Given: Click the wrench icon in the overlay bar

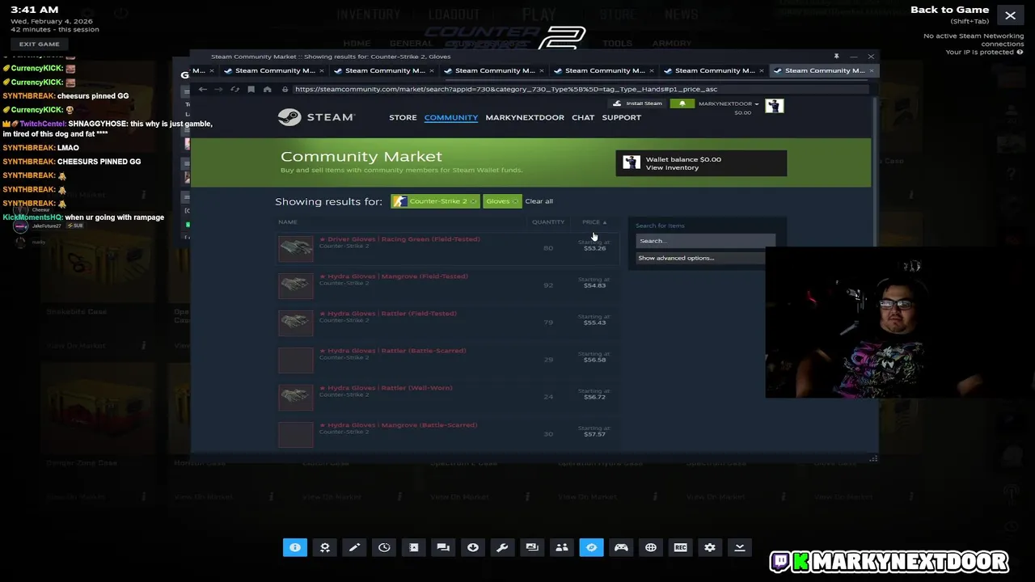Looking at the screenshot, I should pos(502,547).
